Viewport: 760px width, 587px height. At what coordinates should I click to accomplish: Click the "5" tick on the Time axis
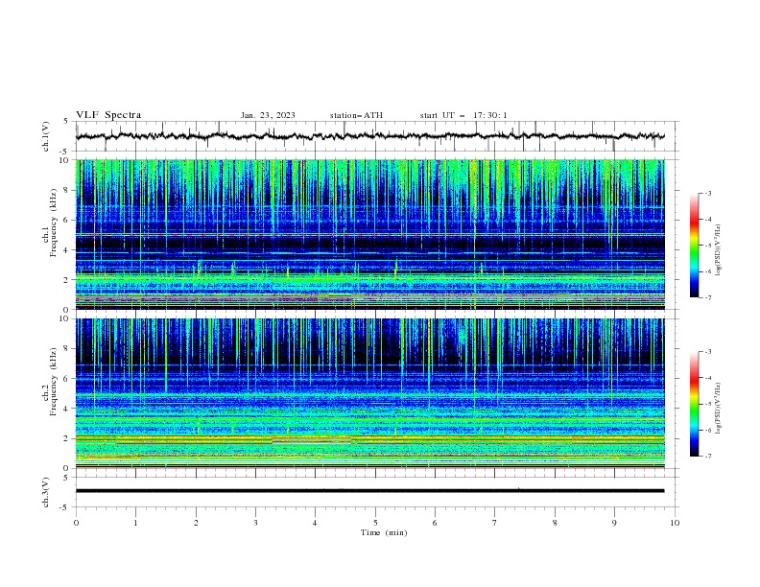coord(375,523)
